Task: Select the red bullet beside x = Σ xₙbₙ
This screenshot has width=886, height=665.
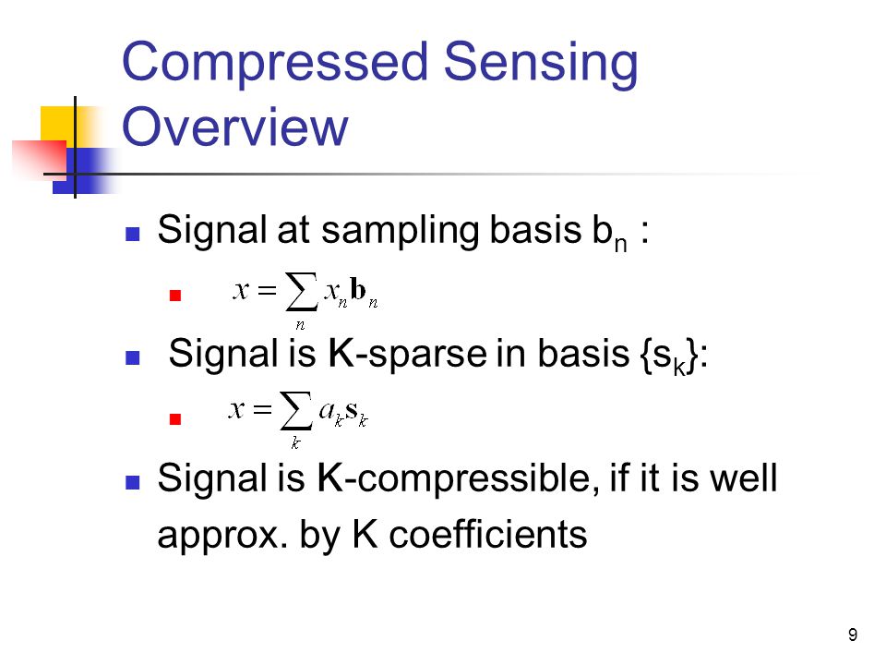Action: pyautogui.click(x=175, y=296)
